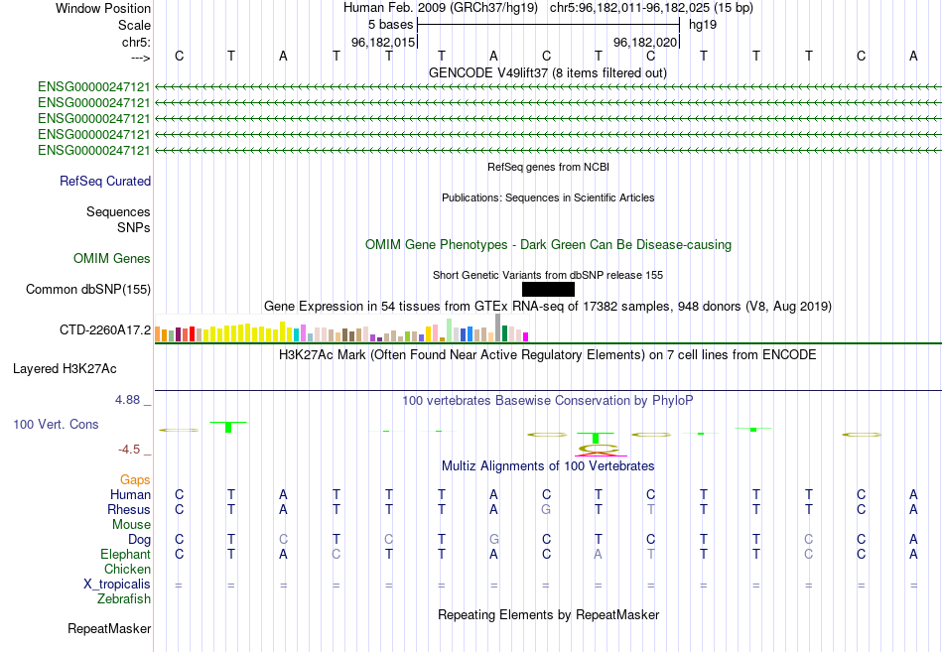The height and width of the screenshot is (652, 943).
Task: Click the GENCODE V49lift37 track title
Action: pos(548,72)
